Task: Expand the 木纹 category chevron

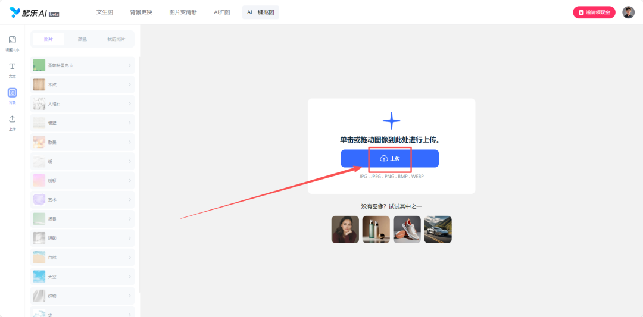Action: coord(130,84)
